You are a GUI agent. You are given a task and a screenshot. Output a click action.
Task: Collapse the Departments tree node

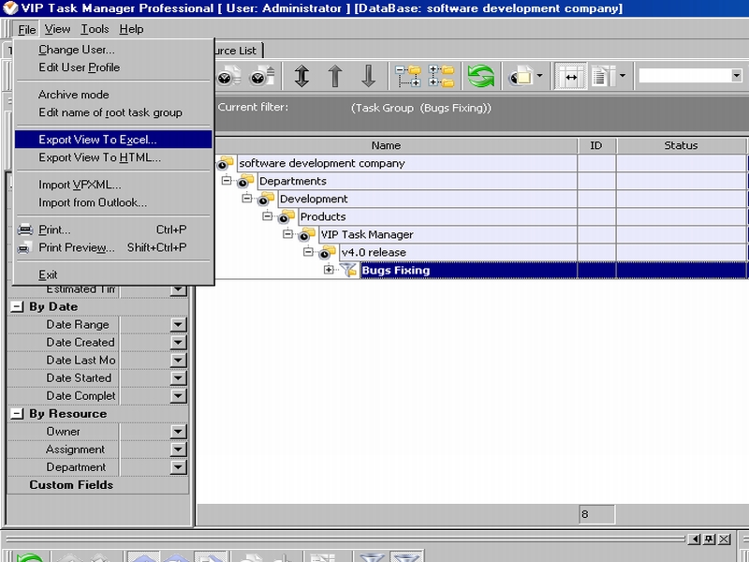click(x=227, y=181)
